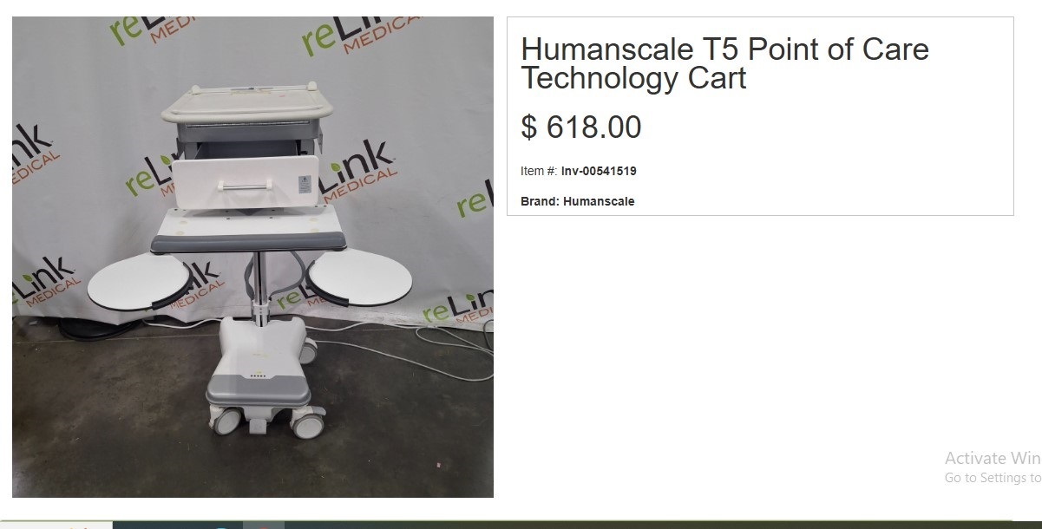Screen dimensions: 1042x529
Task: Click item number Inv-00541519
Action: click(599, 171)
